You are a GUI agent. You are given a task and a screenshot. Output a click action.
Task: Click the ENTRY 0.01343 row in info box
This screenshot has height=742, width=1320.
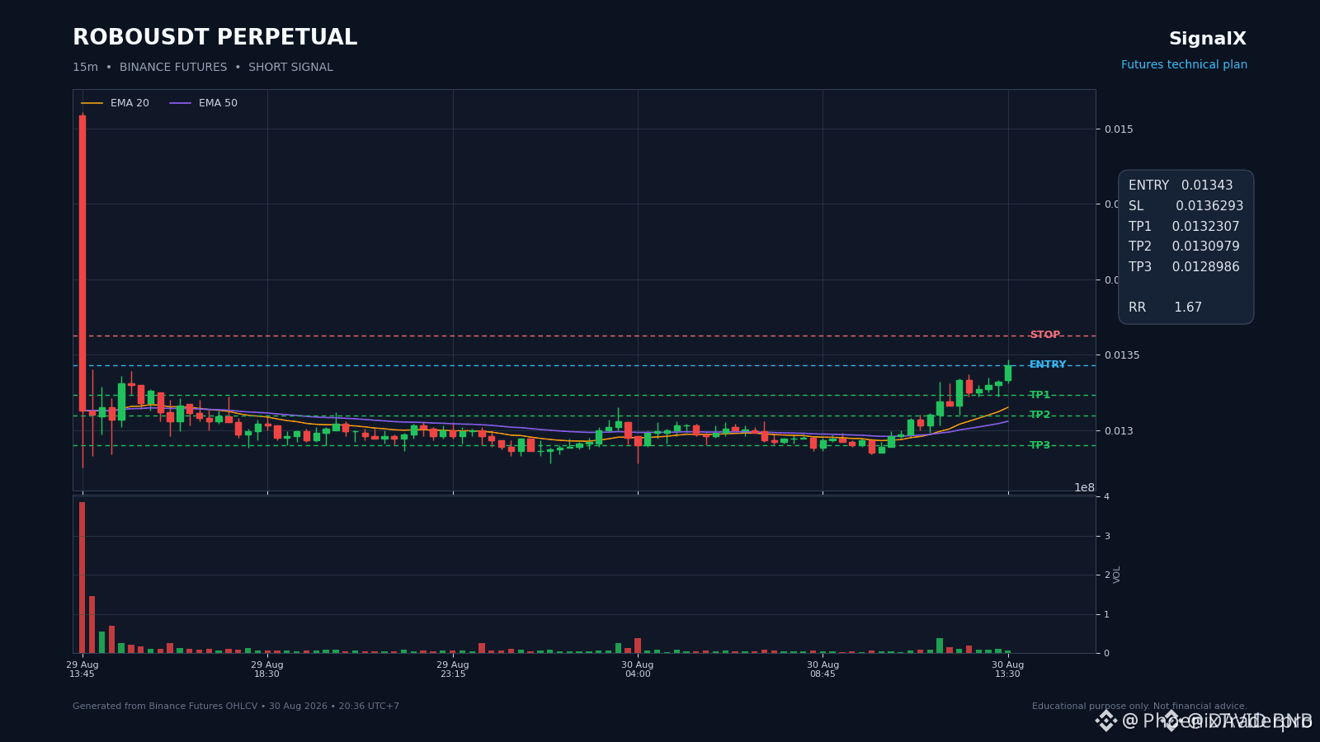pyautogui.click(x=1181, y=185)
